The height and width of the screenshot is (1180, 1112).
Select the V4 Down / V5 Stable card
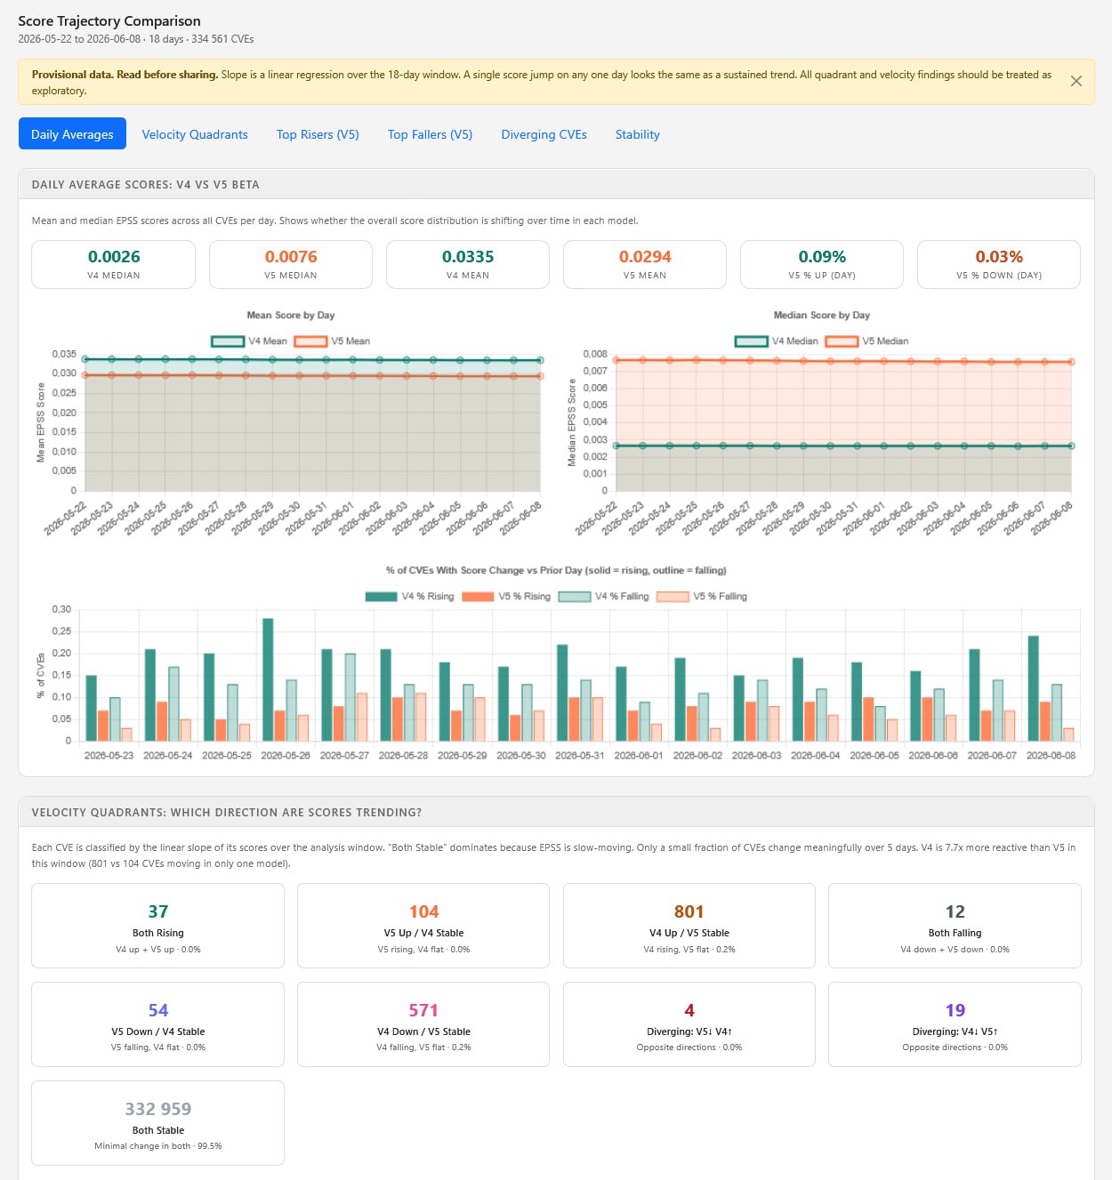click(423, 1024)
